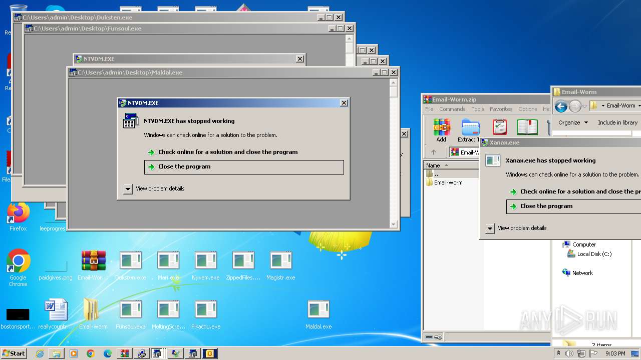Image resolution: width=641 pixels, height=360 pixels.
Task: Switch to WinRAR taskbar button
Action: coord(125,353)
